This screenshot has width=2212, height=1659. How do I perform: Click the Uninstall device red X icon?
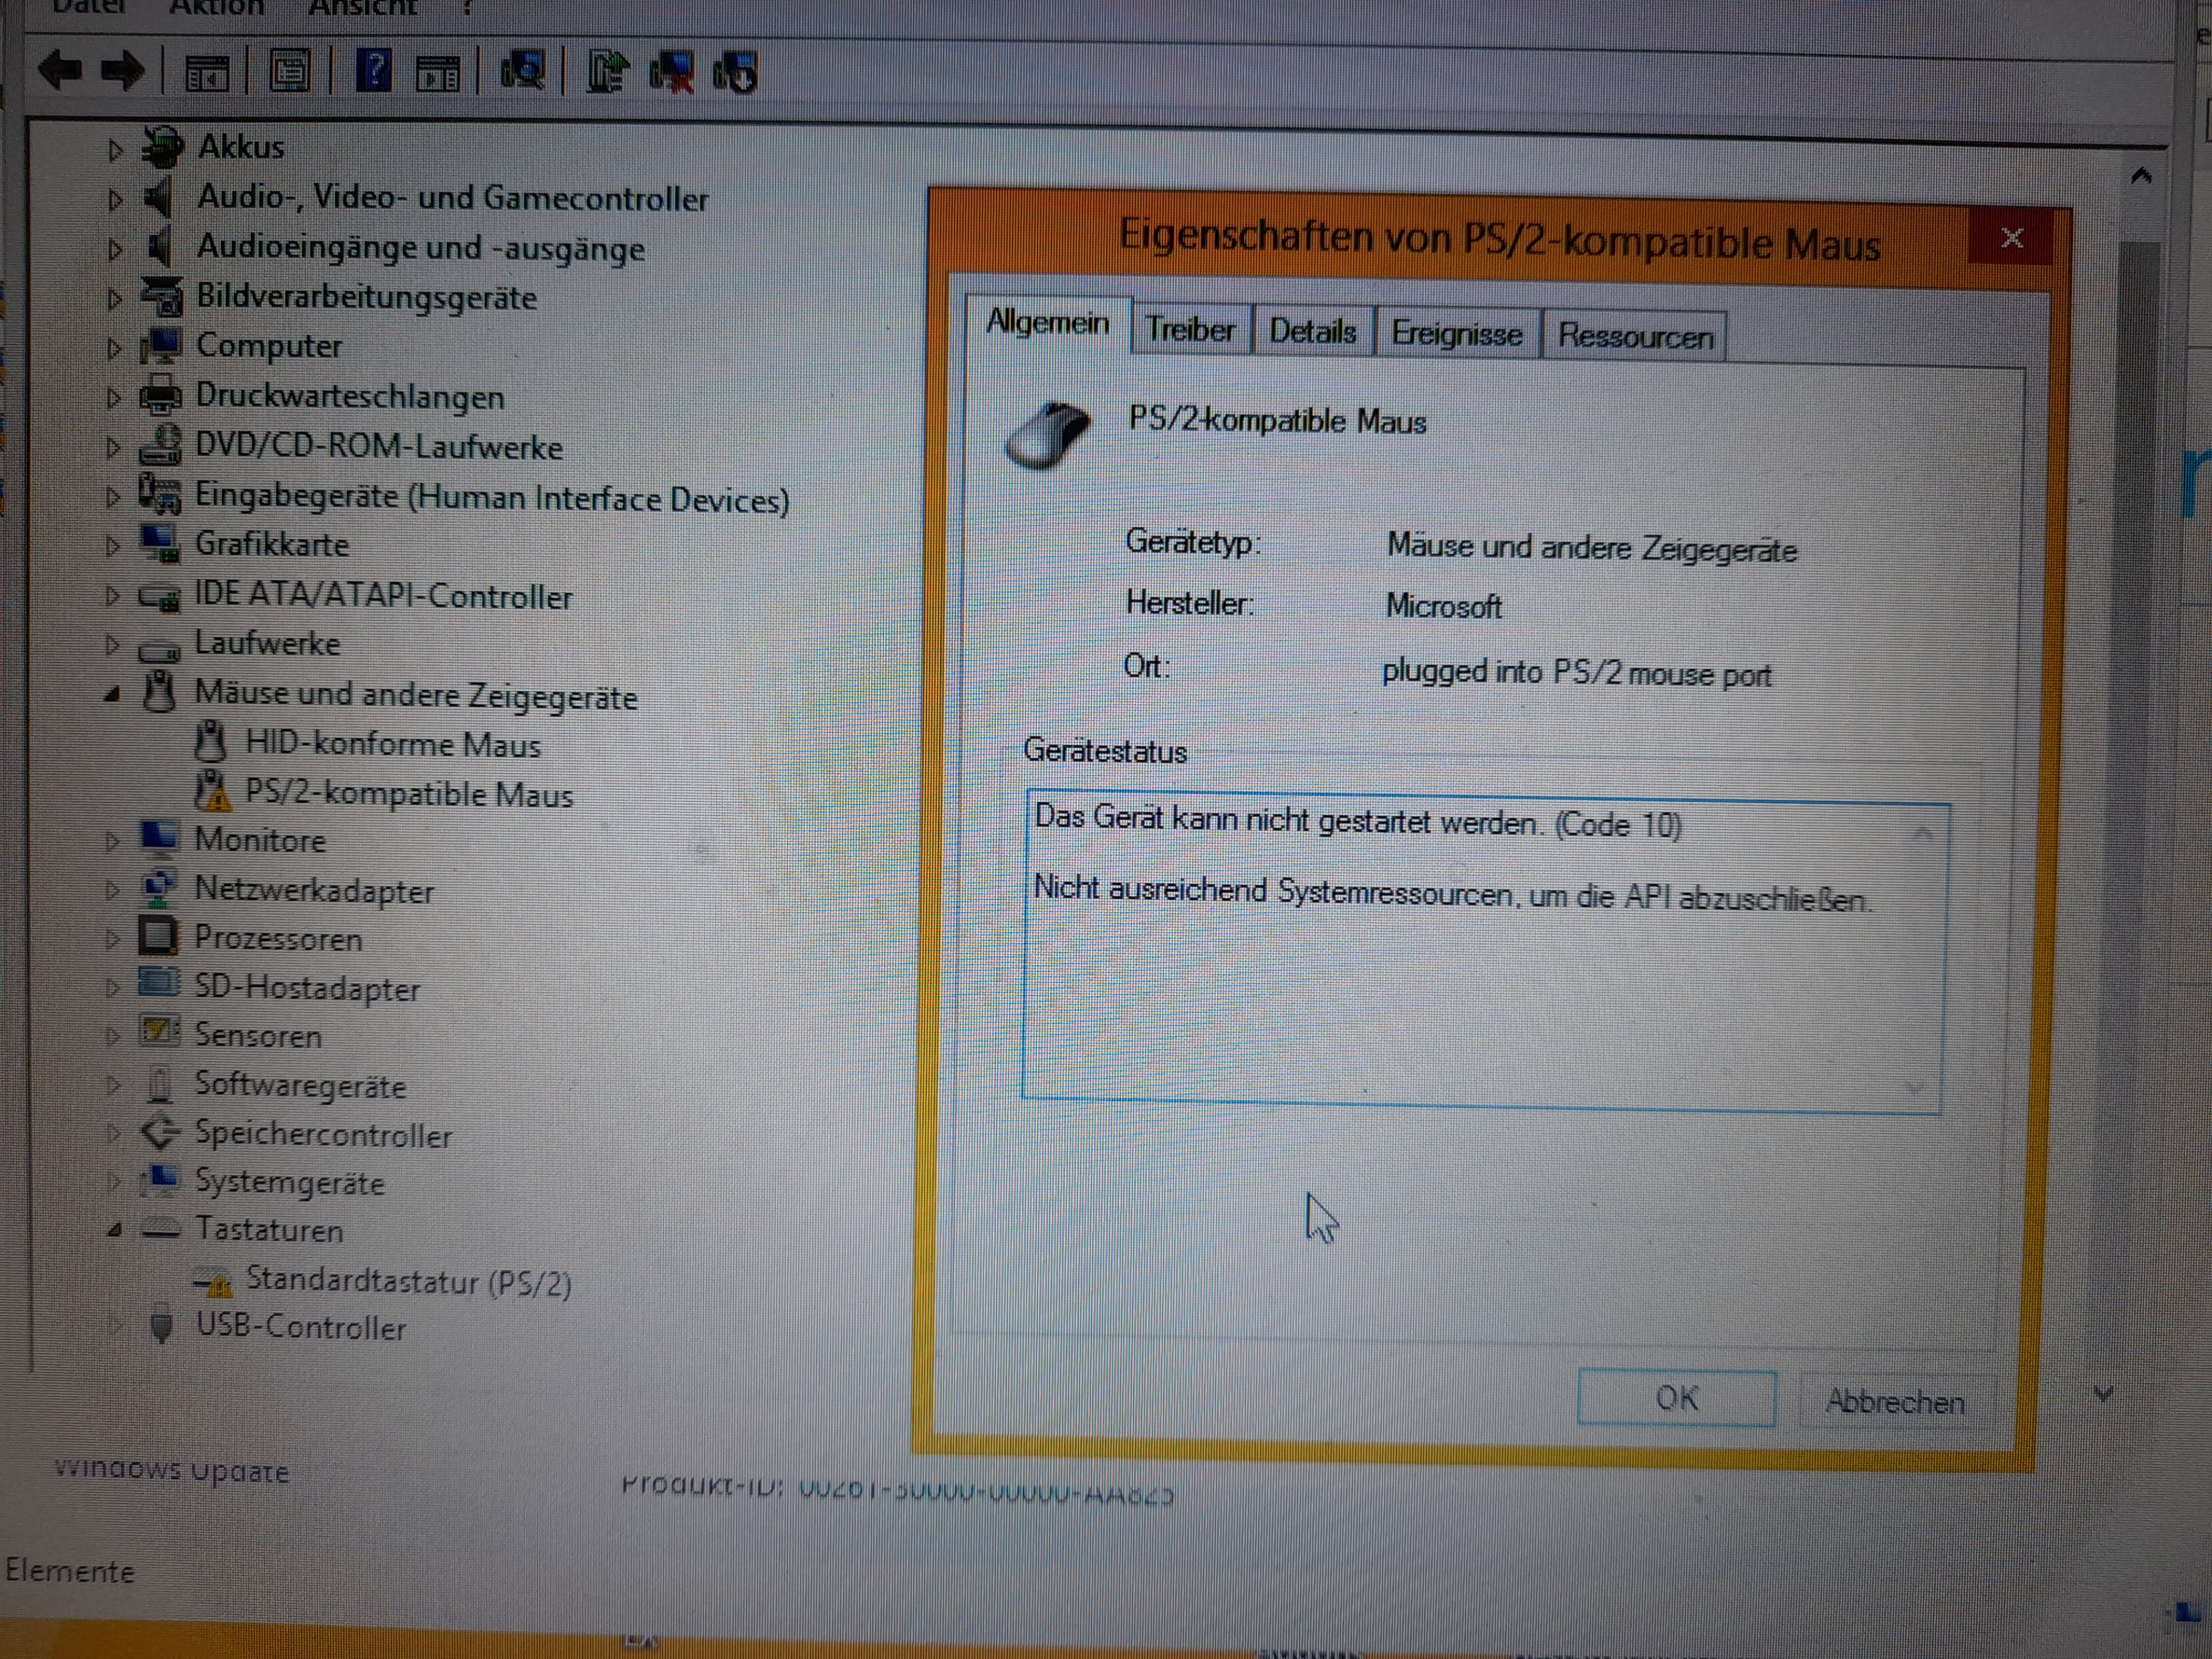[x=672, y=73]
